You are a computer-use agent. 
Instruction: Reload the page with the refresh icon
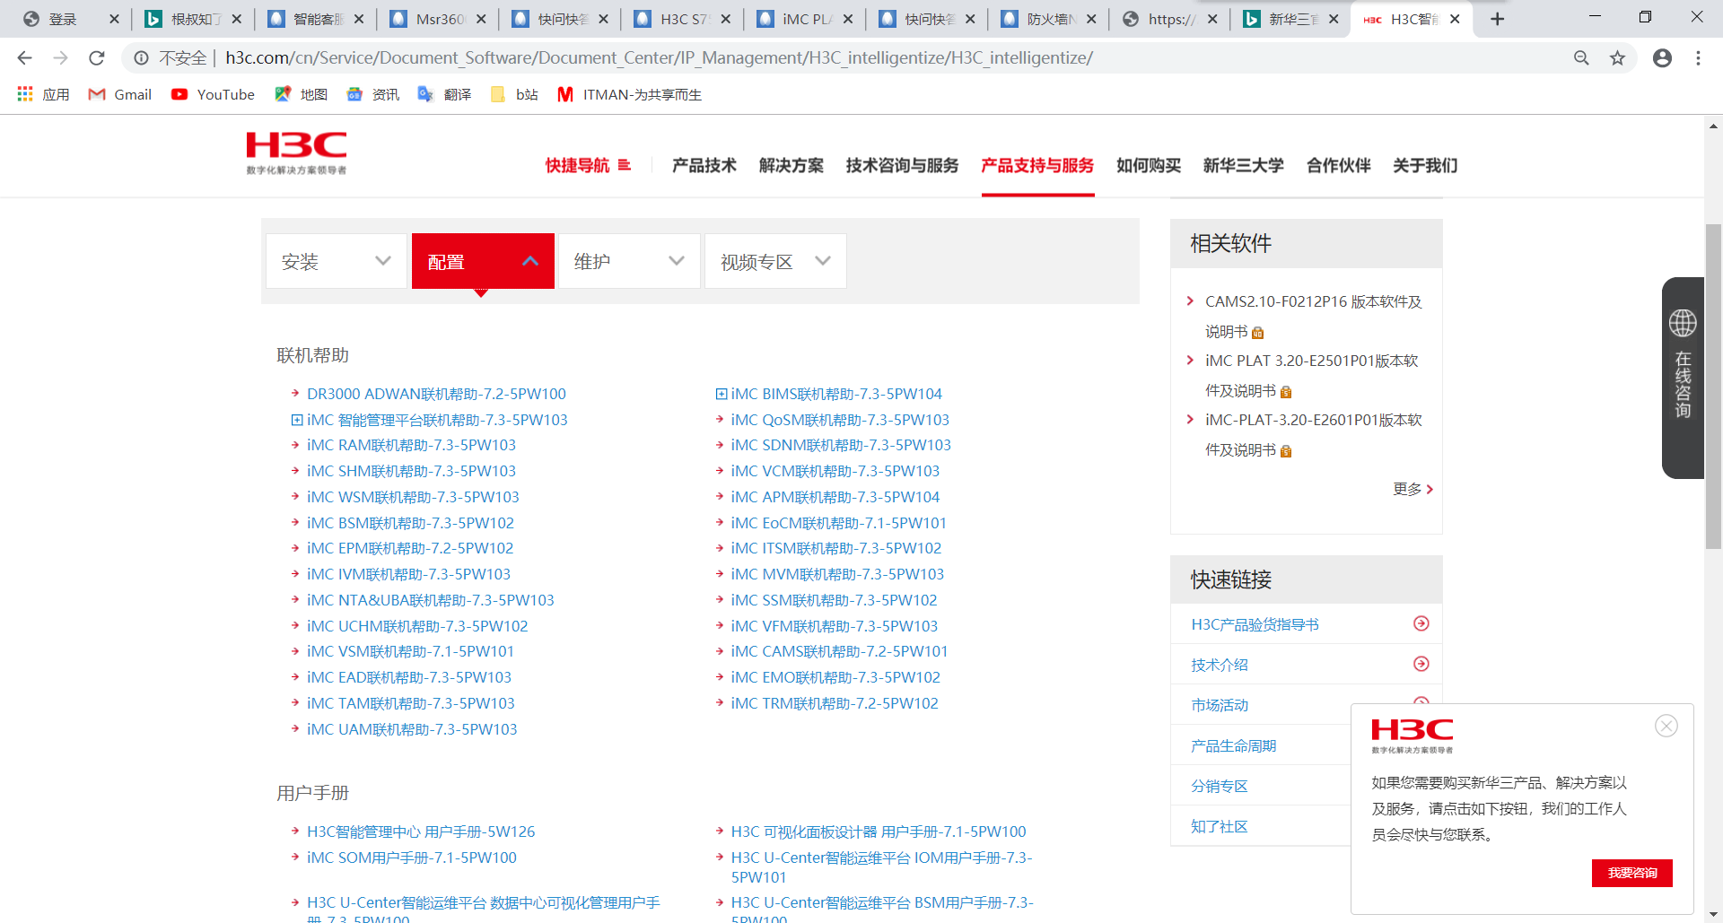pyautogui.click(x=97, y=58)
